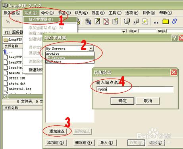
Task: Click the refresh blue arrows toolbar icon
Action: coord(175,21)
